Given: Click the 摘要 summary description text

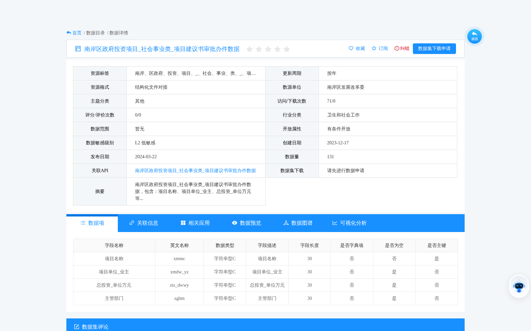Looking at the screenshot, I should pos(193,191).
